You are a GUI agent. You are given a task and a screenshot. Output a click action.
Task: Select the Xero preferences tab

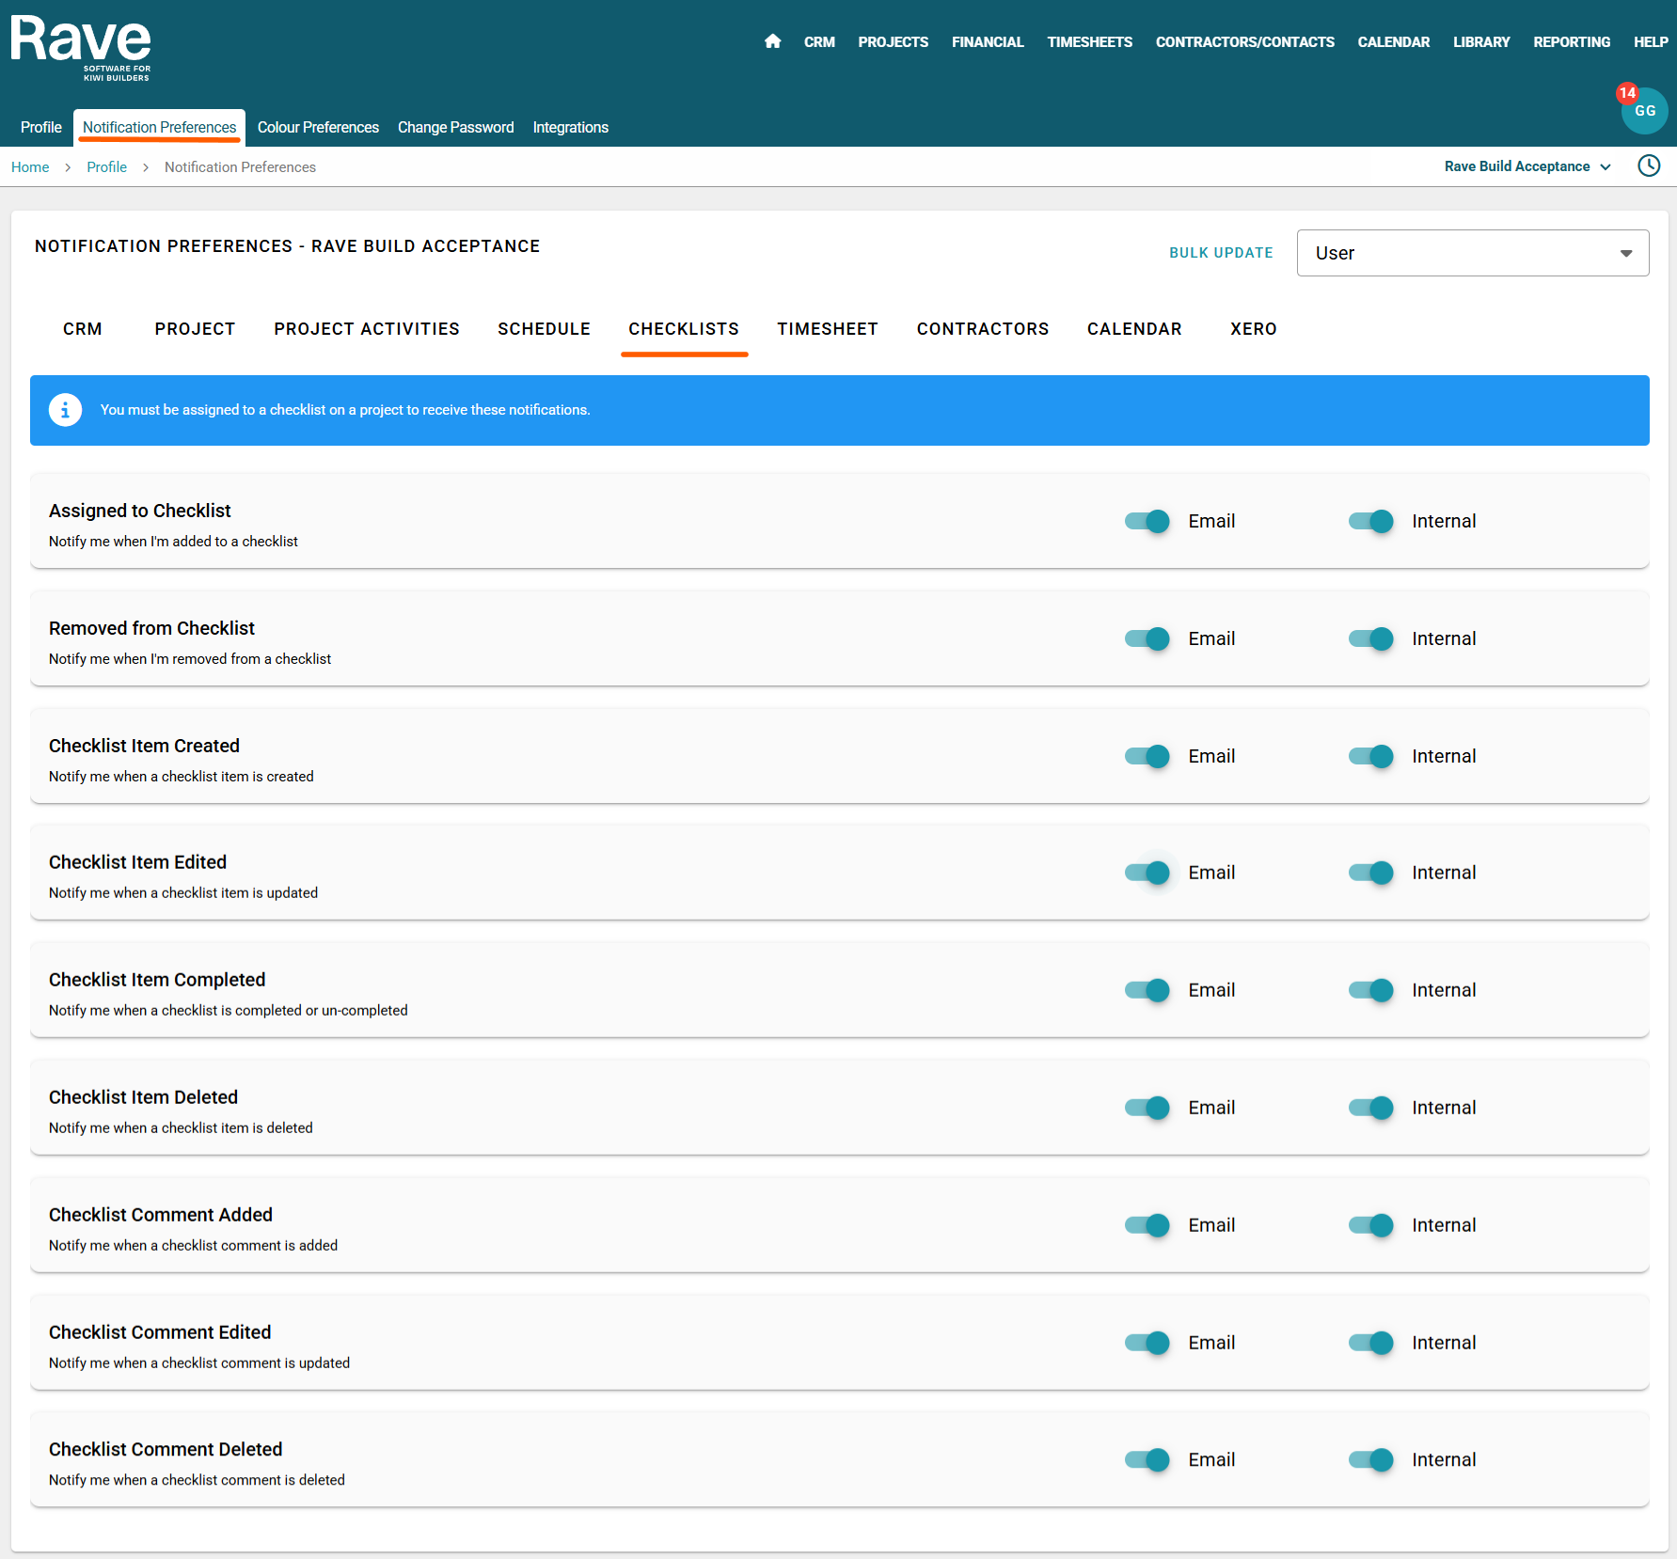[x=1253, y=329]
